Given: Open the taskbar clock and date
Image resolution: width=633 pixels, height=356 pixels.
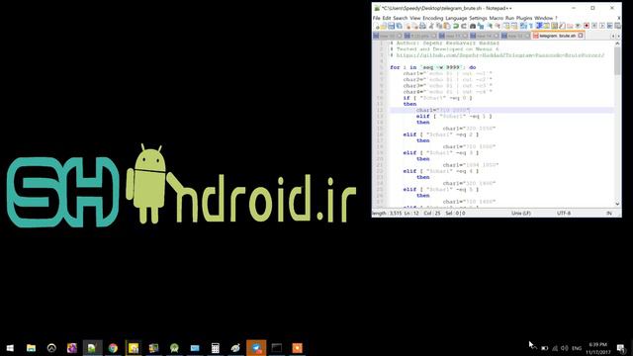Looking at the screenshot, I should [597, 348].
